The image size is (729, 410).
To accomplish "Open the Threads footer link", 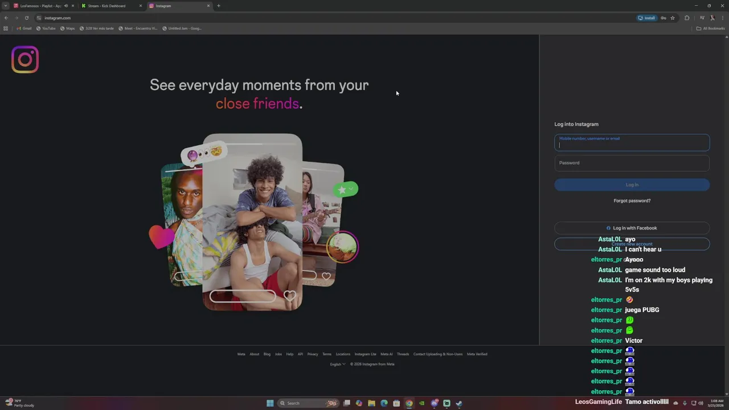I will click(x=403, y=354).
